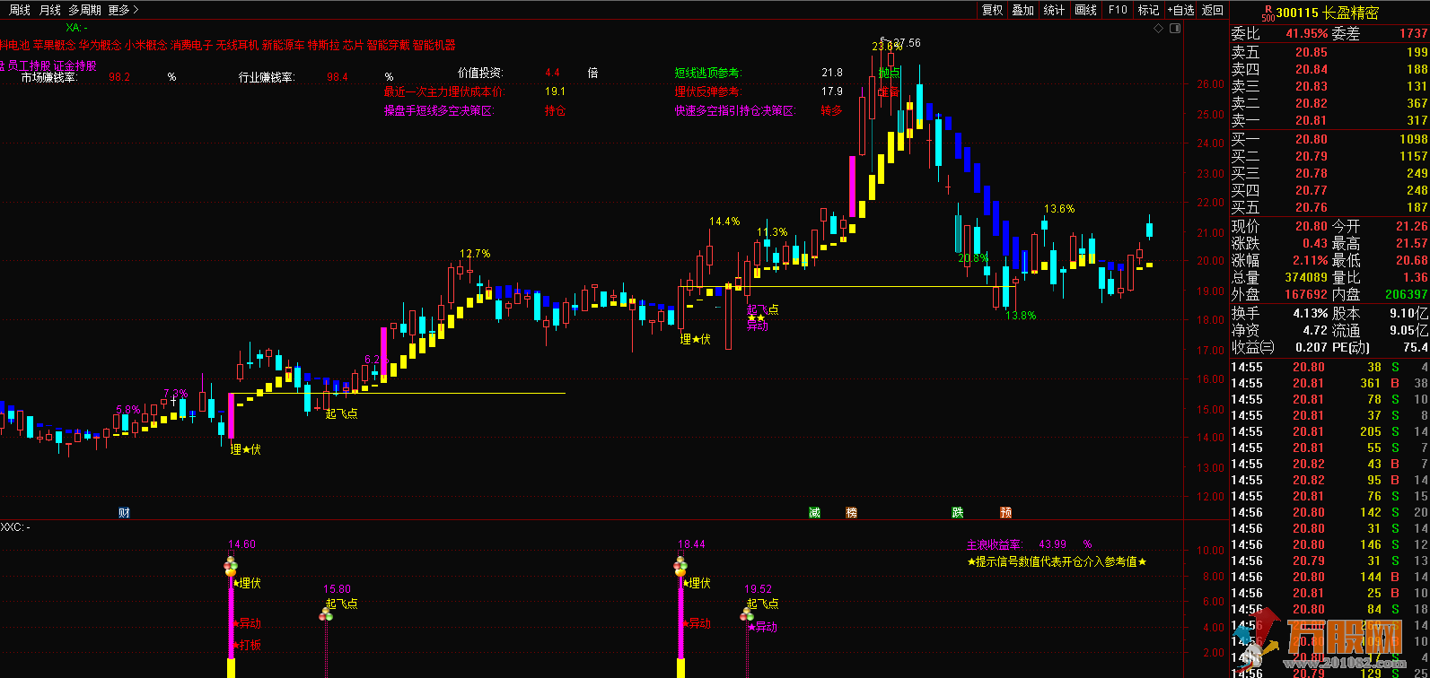Click takeoff signal icon at 15.80
Image resolution: width=1430 pixels, height=678 pixels.
coord(326,614)
